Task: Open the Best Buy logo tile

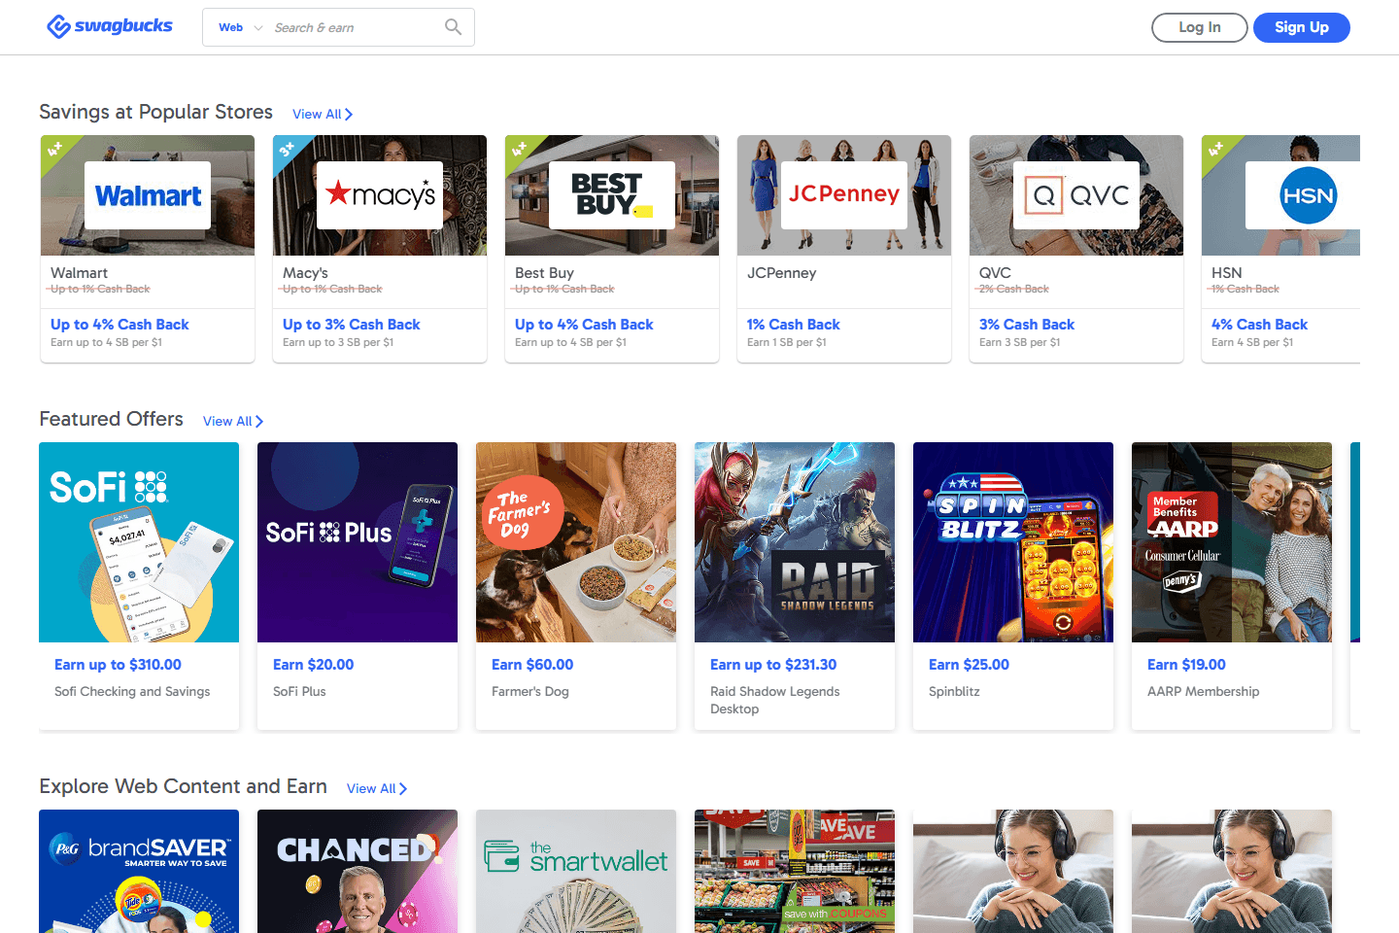Action: (612, 195)
